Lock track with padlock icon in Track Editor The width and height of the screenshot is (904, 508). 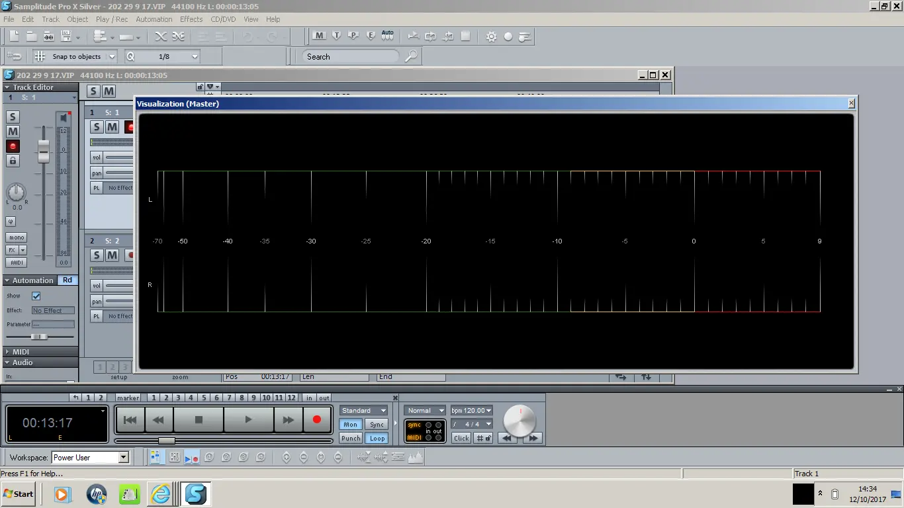click(13, 161)
